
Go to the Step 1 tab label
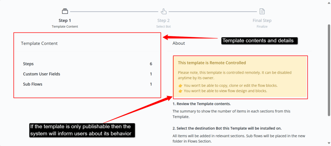(x=65, y=21)
